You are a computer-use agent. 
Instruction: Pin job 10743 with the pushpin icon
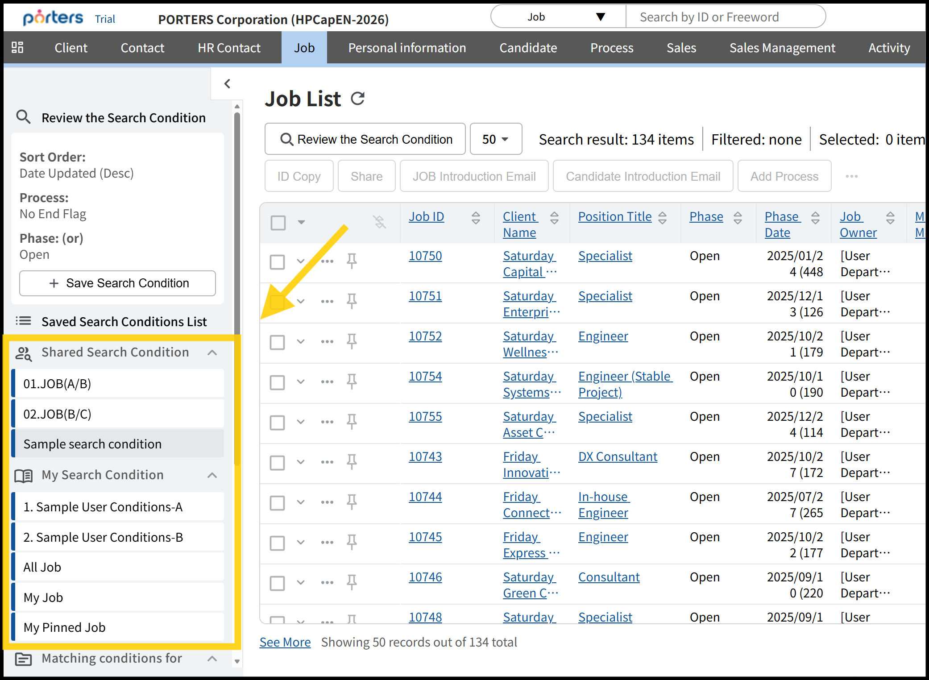(x=352, y=461)
